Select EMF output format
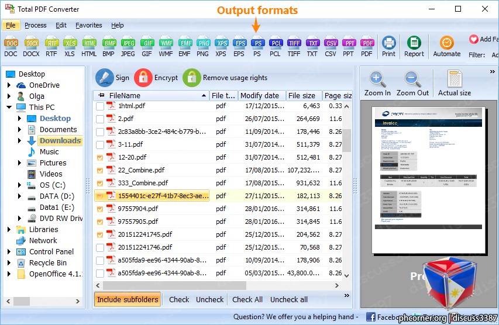Viewport: 499px width, 325px height. pos(185,47)
